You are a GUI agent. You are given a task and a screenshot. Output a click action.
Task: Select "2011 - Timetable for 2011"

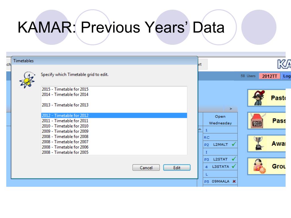(114, 121)
